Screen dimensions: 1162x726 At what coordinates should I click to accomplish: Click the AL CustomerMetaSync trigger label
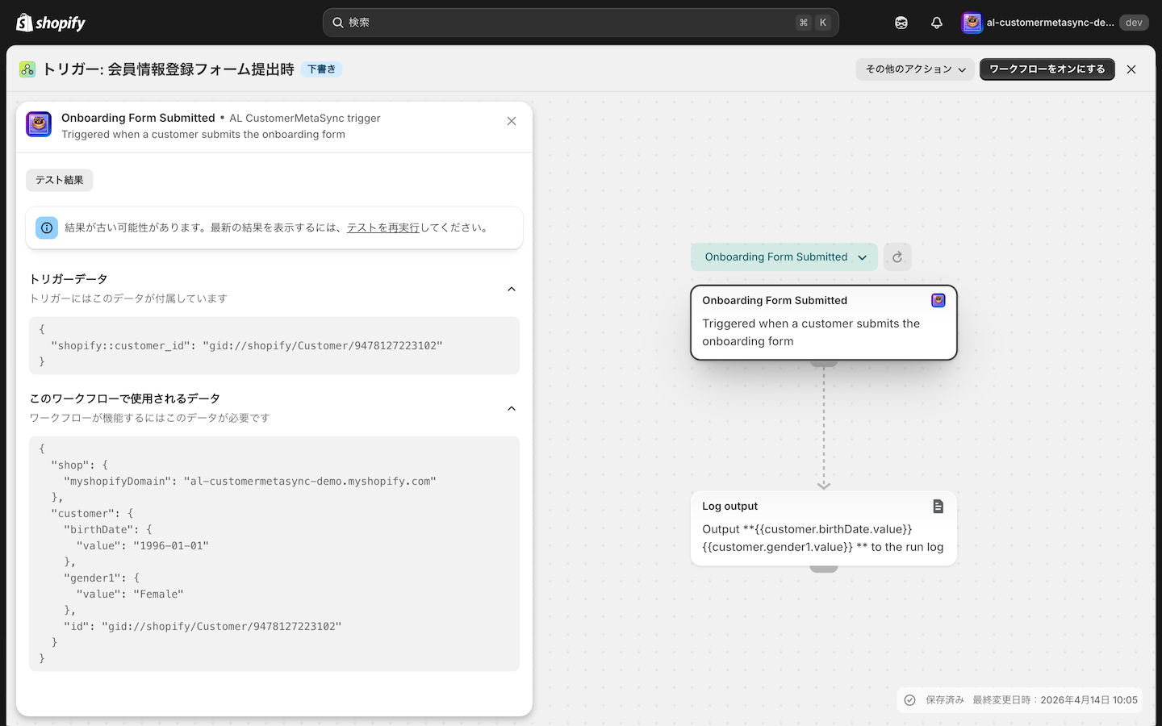(x=305, y=118)
